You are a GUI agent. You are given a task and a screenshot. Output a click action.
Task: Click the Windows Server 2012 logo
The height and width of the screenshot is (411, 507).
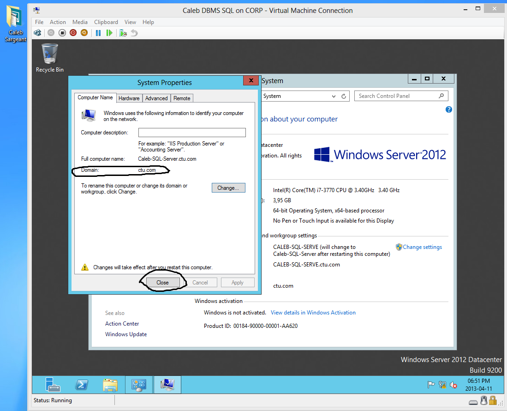380,154
